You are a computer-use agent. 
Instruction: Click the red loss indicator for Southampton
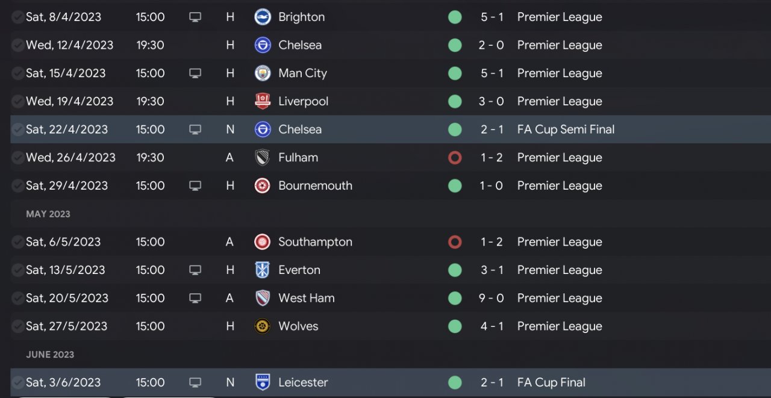[455, 242]
